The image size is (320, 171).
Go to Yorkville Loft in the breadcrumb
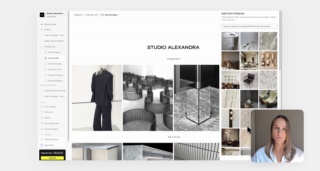(x=91, y=15)
